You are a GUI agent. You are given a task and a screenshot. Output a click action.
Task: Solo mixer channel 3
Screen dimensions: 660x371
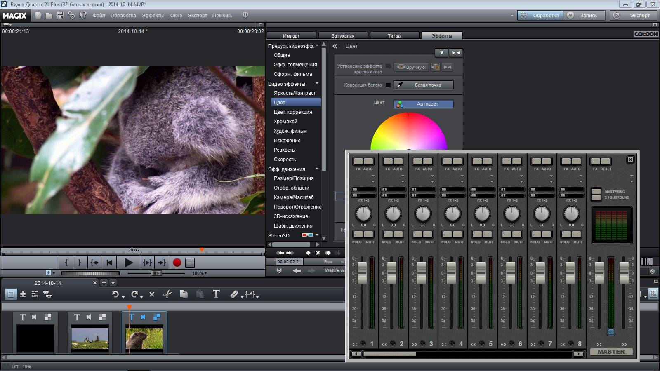coord(417,235)
